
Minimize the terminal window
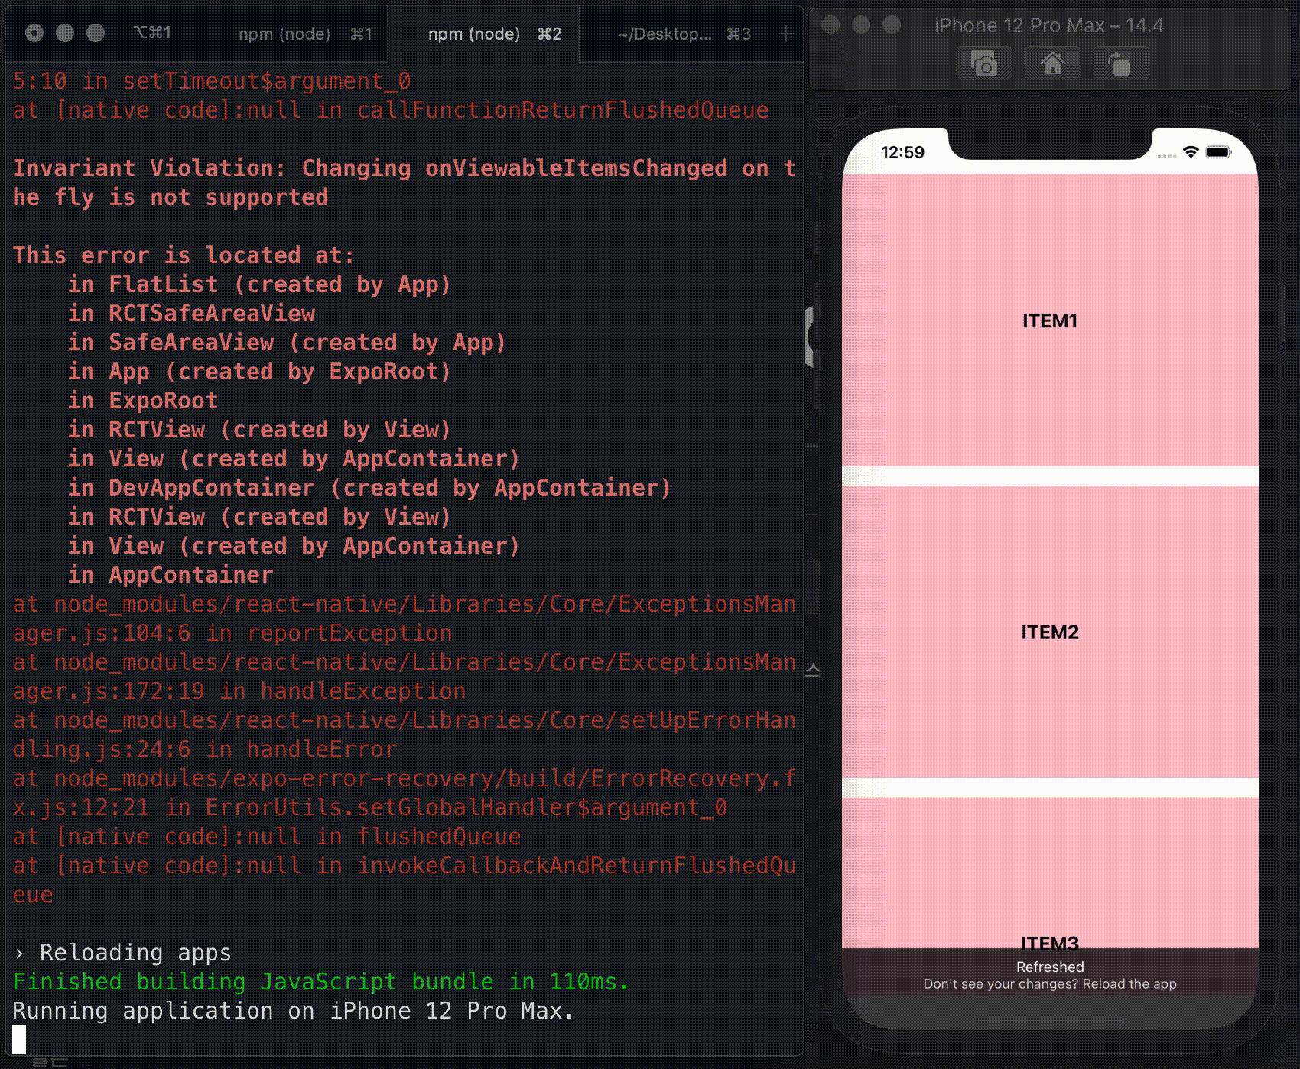[65, 33]
